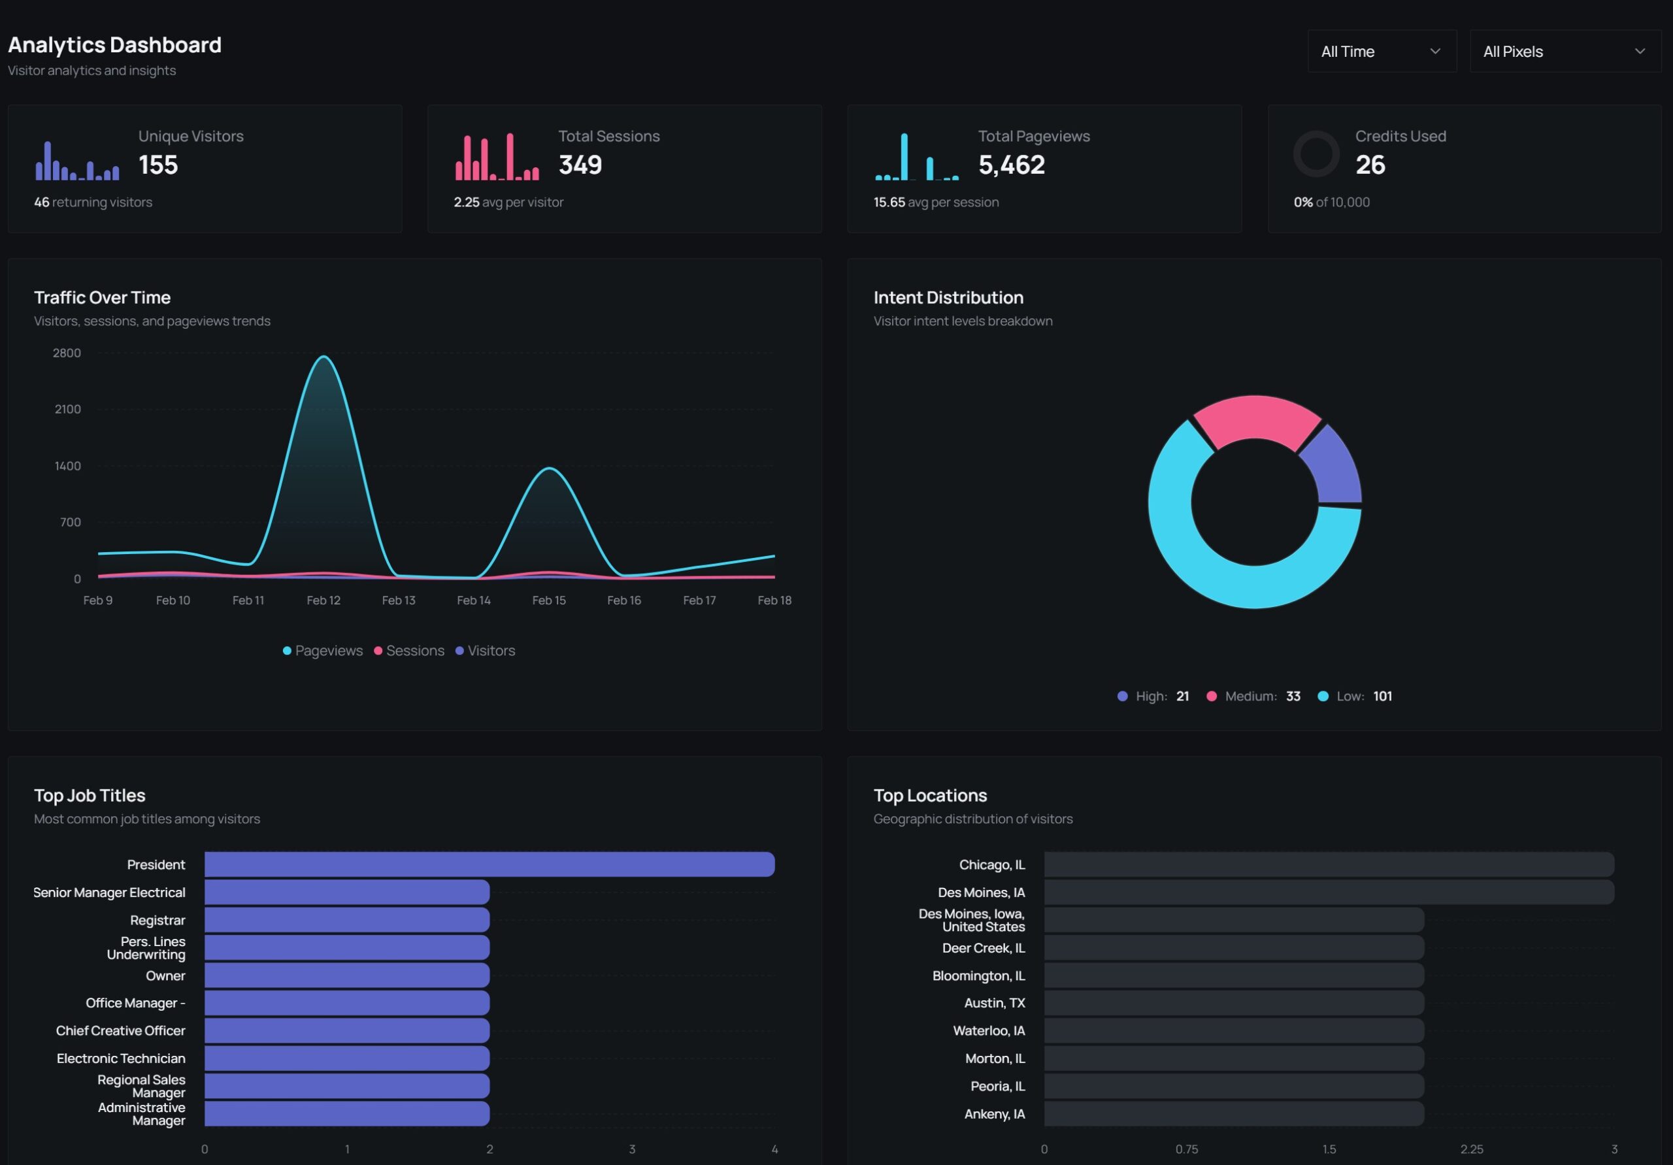Click the Medium intent legend dot
This screenshot has width=1673, height=1165.
point(1212,696)
